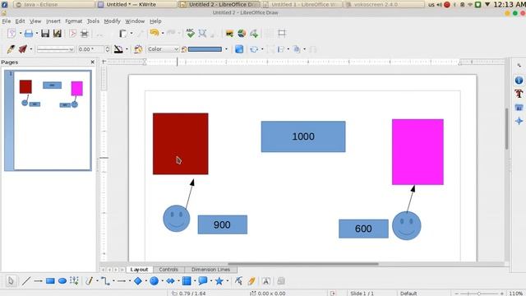This screenshot has width=526, height=296.
Task: Toggle the Shadow icon
Action: [239, 49]
